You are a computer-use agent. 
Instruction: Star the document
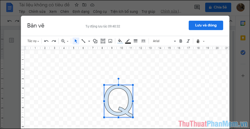click(x=77, y=5)
